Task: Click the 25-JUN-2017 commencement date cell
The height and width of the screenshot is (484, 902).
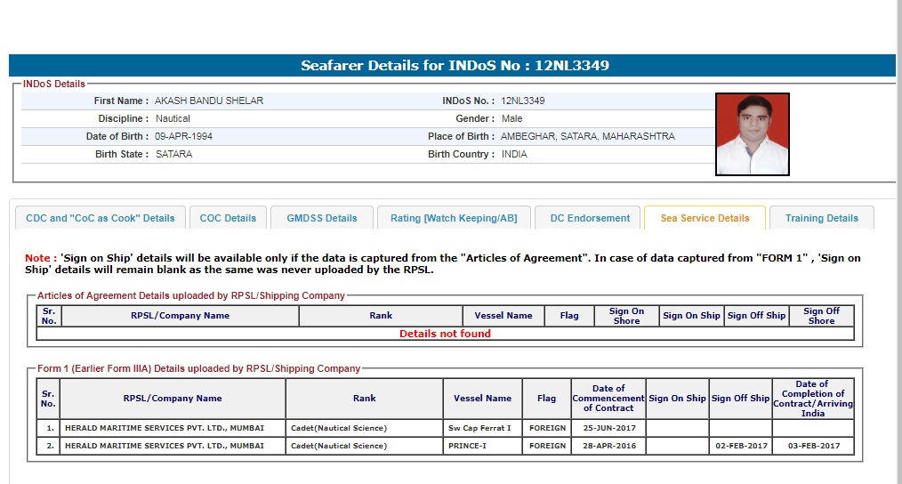Action: pyautogui.click(x=608, y=428)
